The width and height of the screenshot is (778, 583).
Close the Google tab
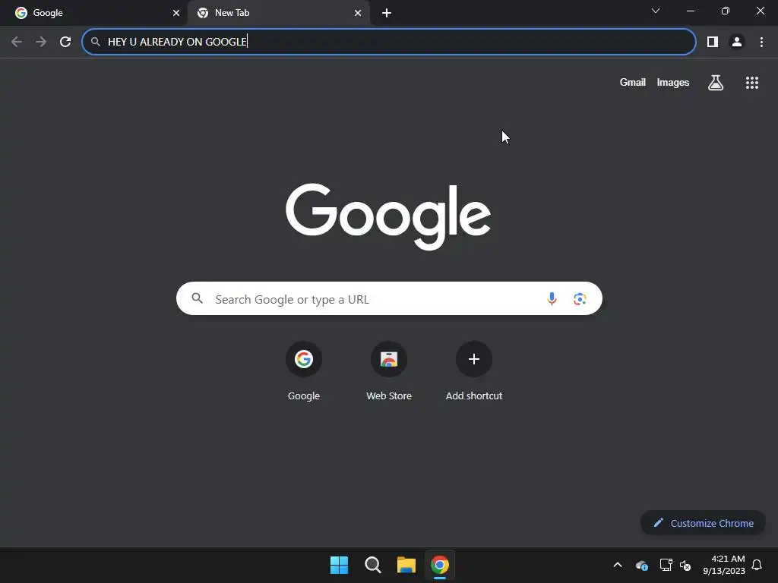point(176,13)
